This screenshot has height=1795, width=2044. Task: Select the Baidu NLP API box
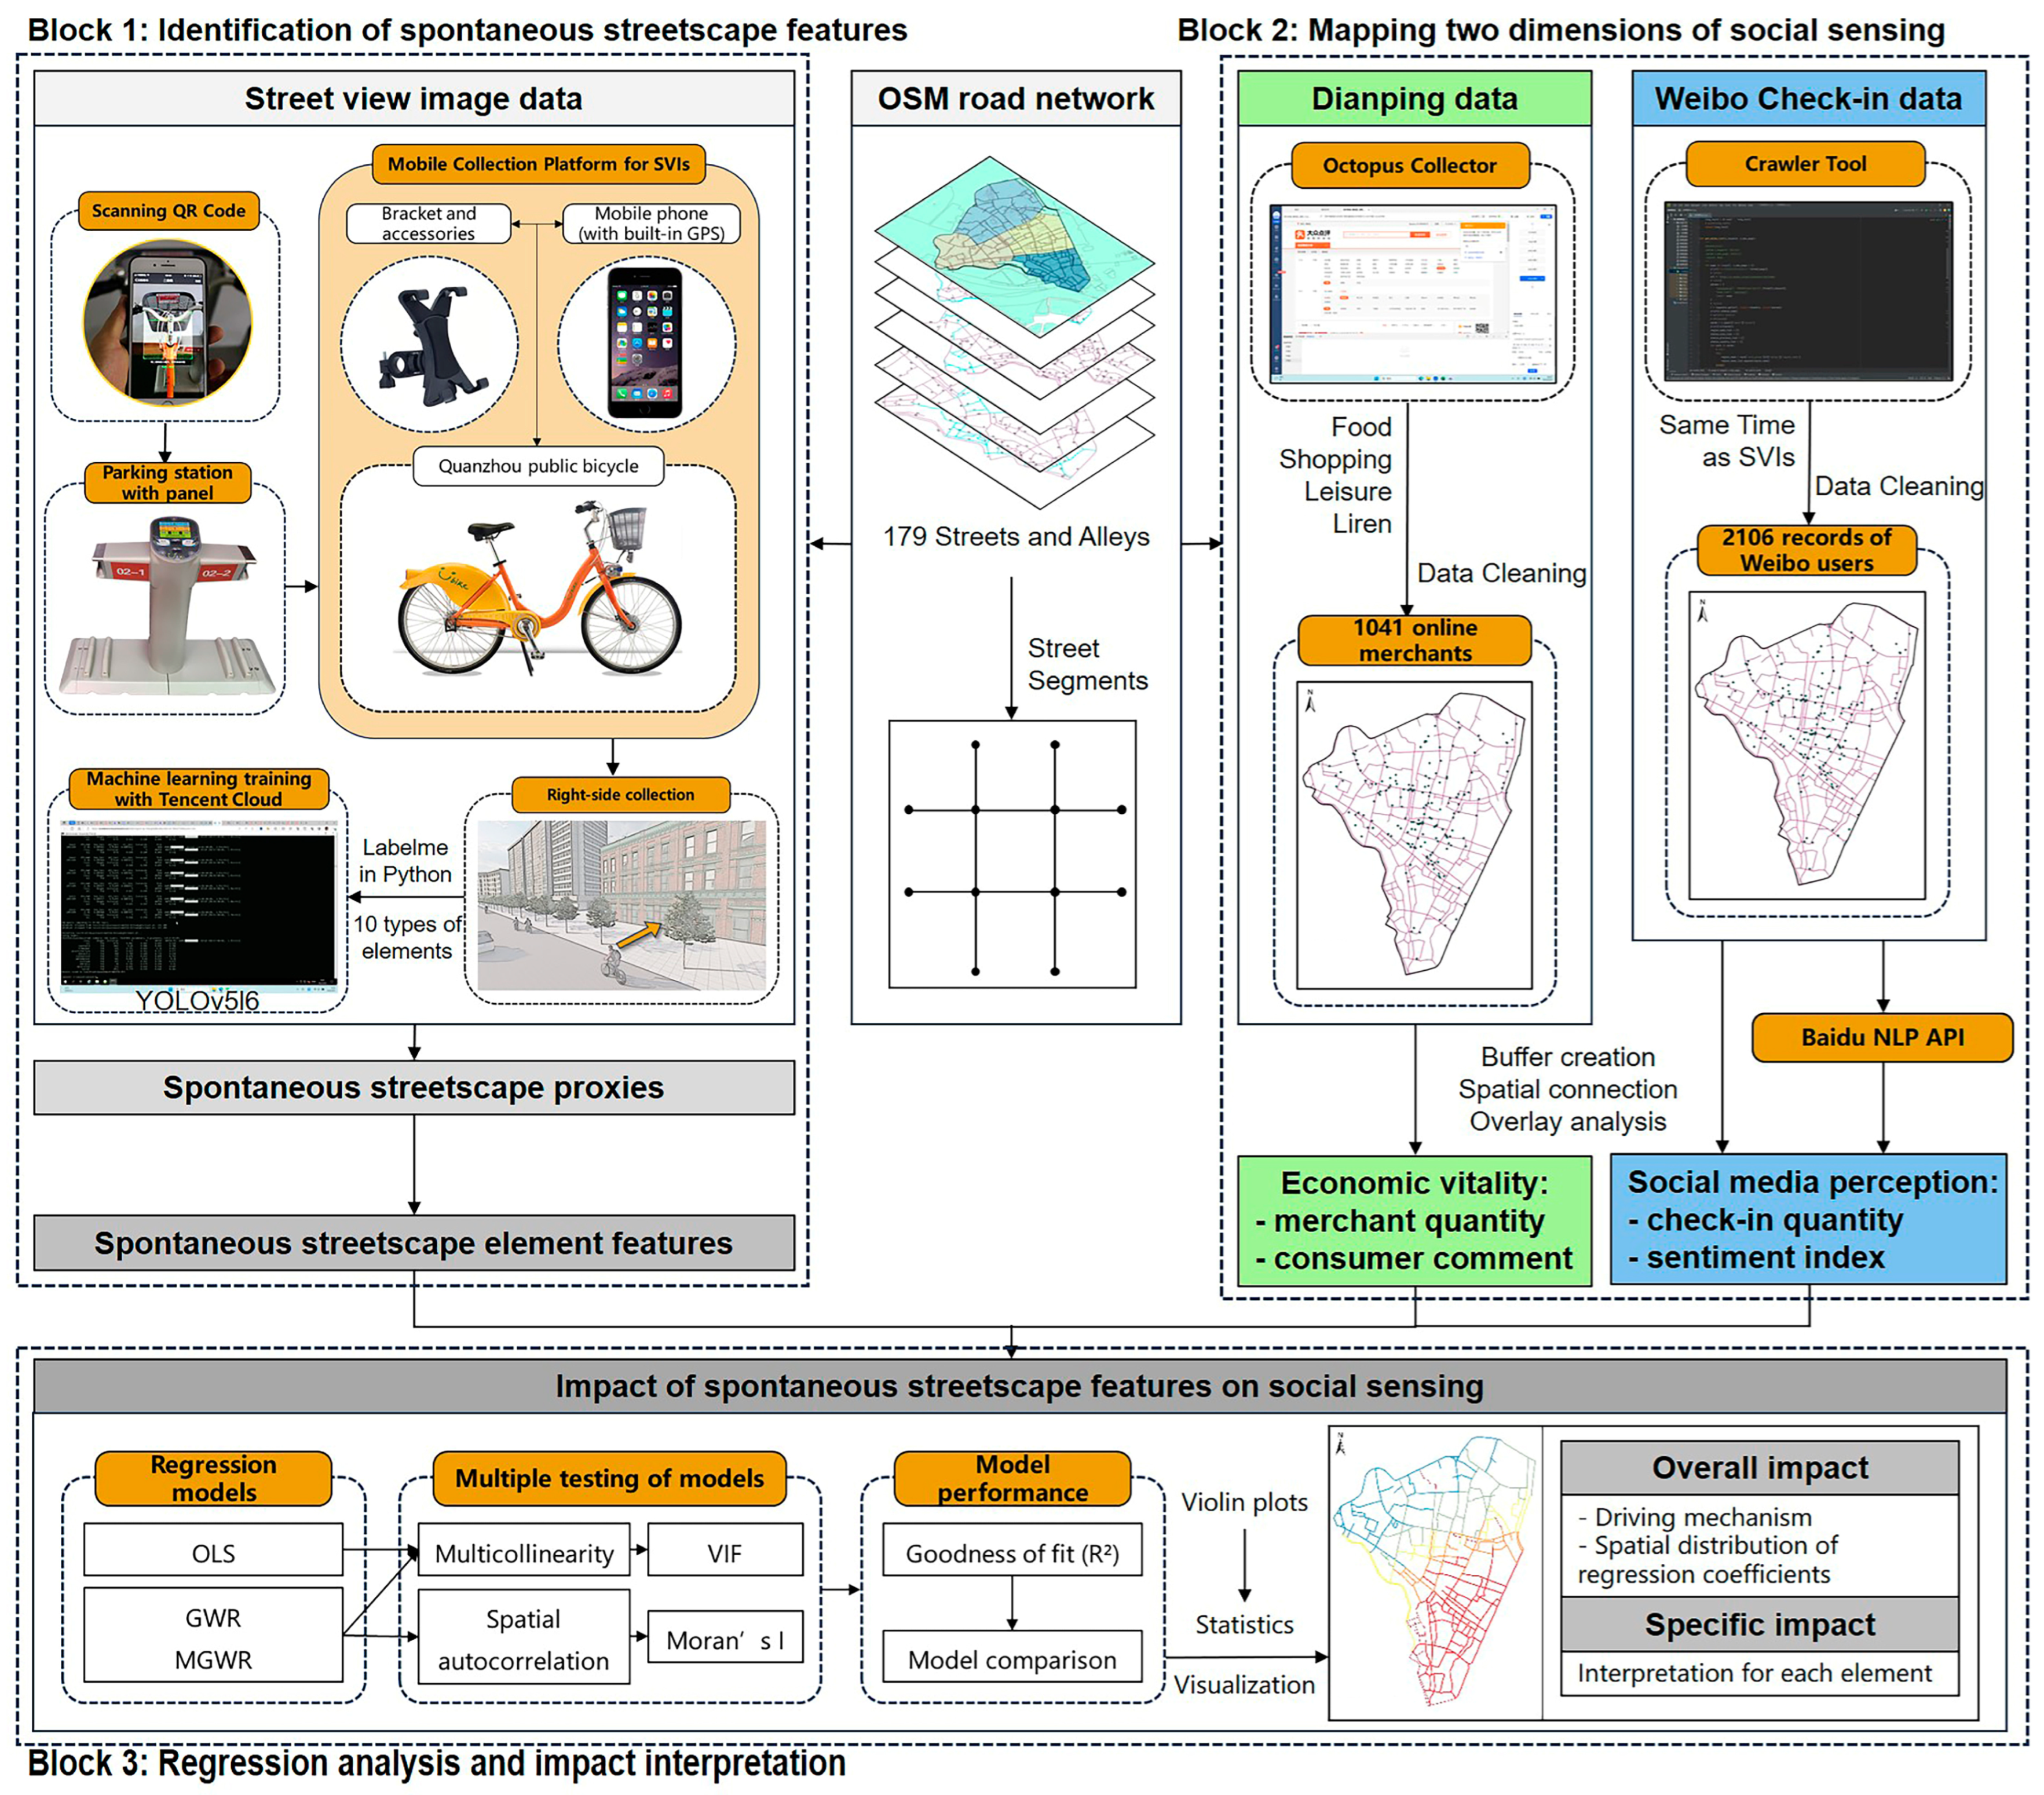coord(1881,1037)
